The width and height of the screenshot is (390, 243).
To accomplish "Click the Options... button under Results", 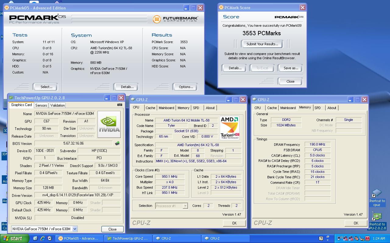I will click(x=186, y=87).
